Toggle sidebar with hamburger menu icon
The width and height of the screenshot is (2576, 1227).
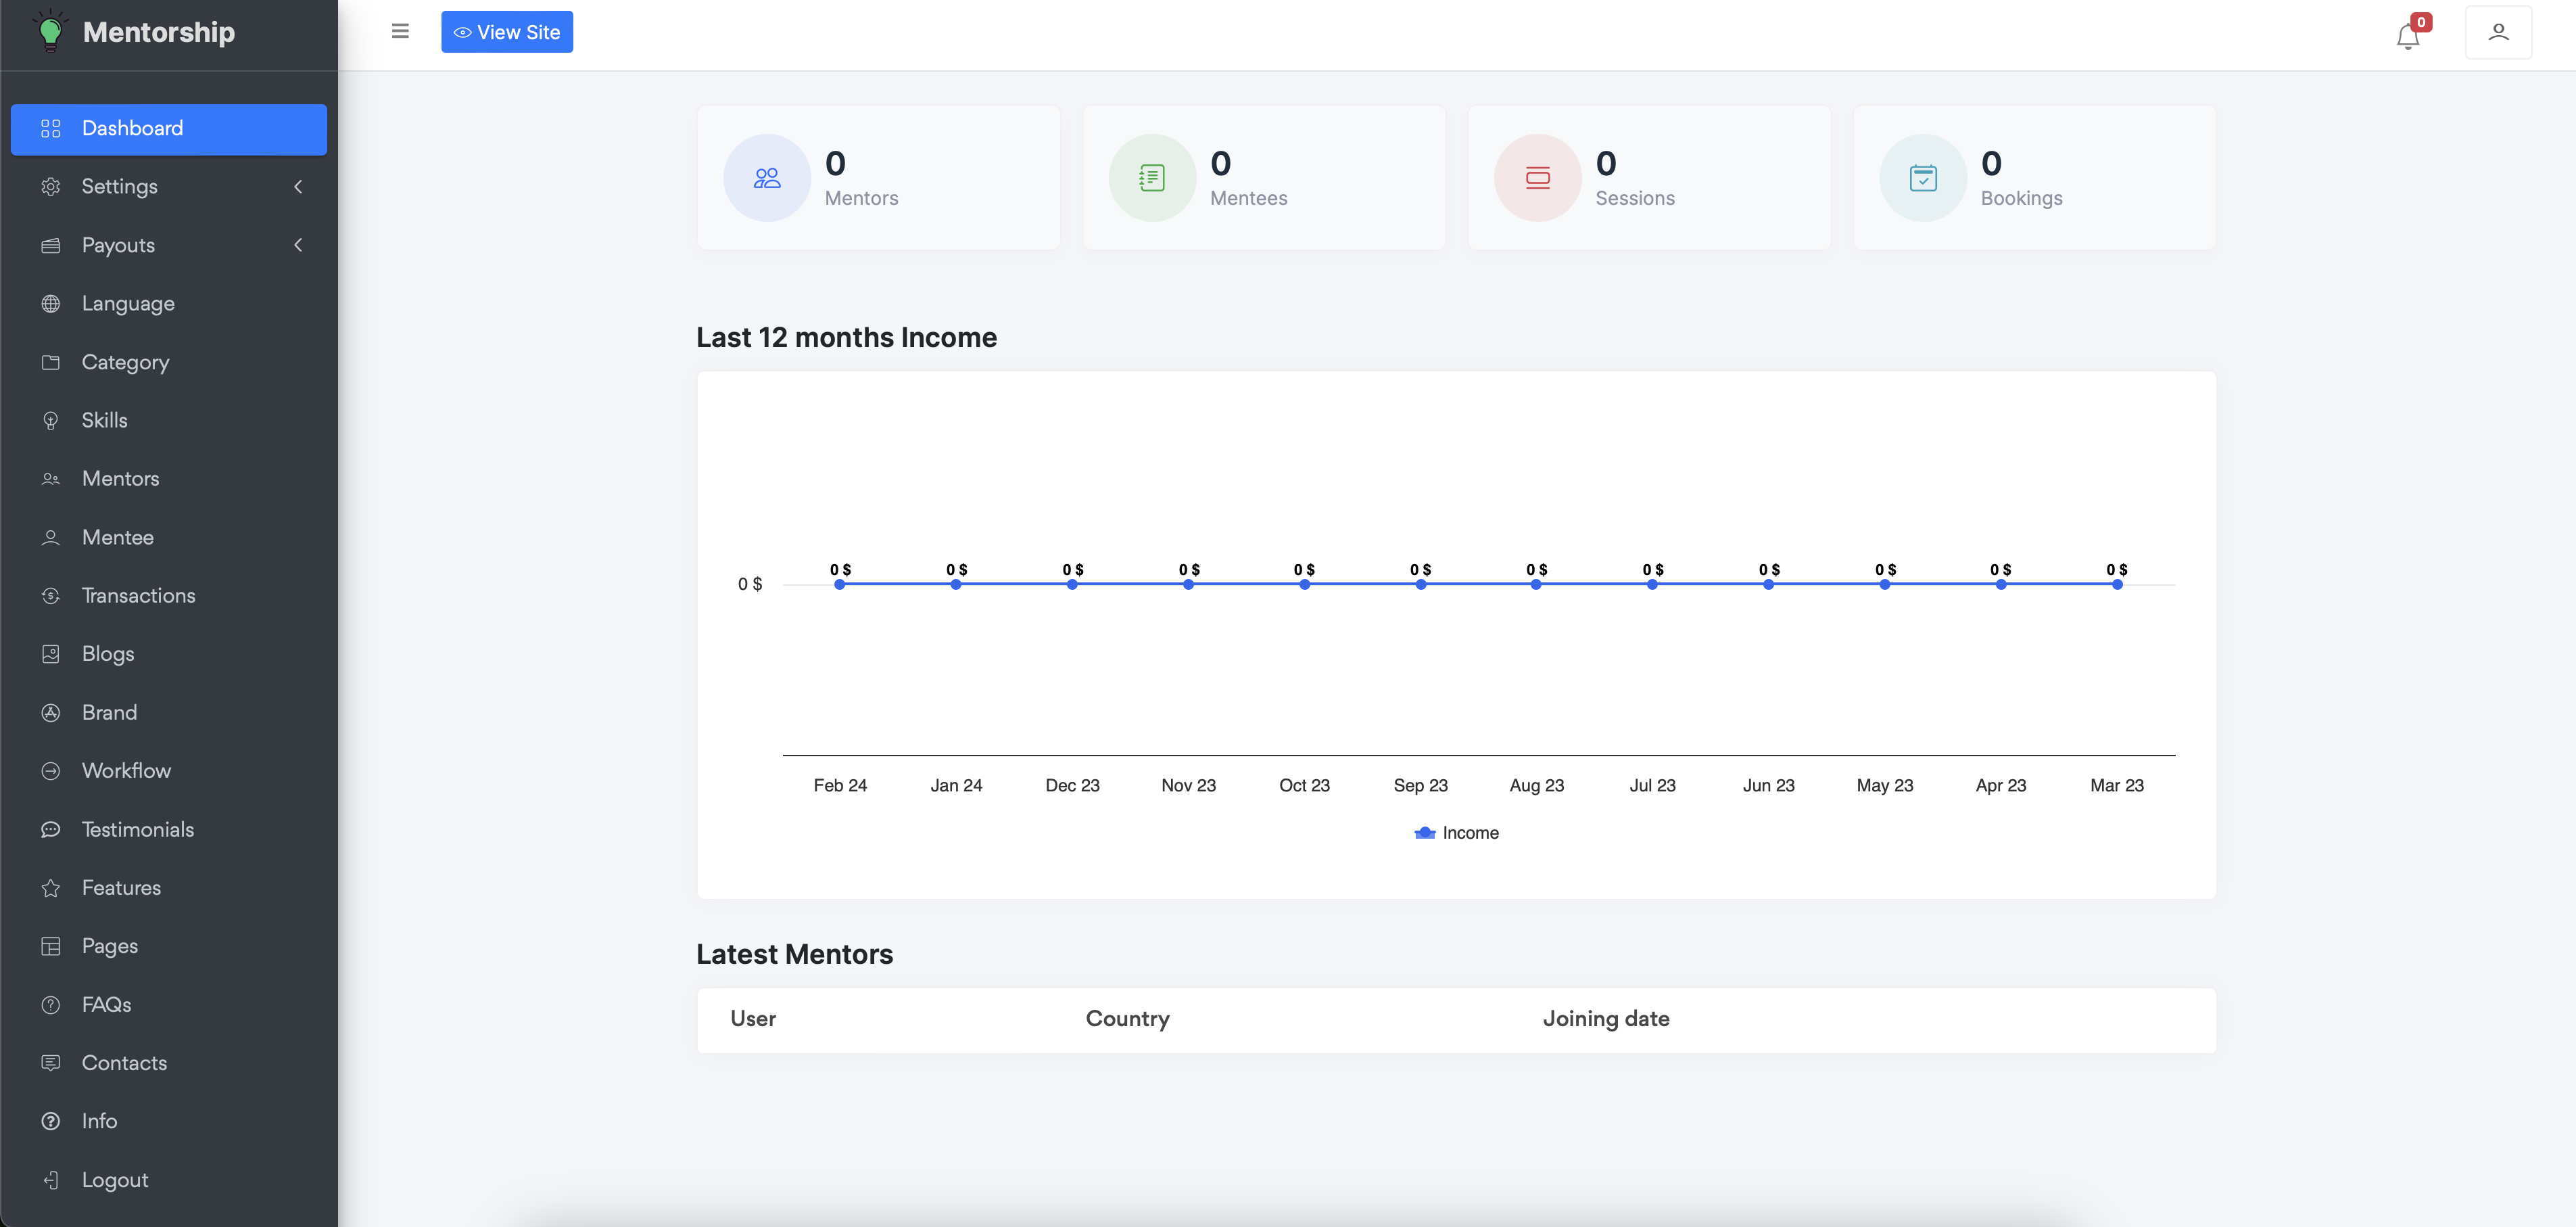pyautogui.click(x=400, y=31)
